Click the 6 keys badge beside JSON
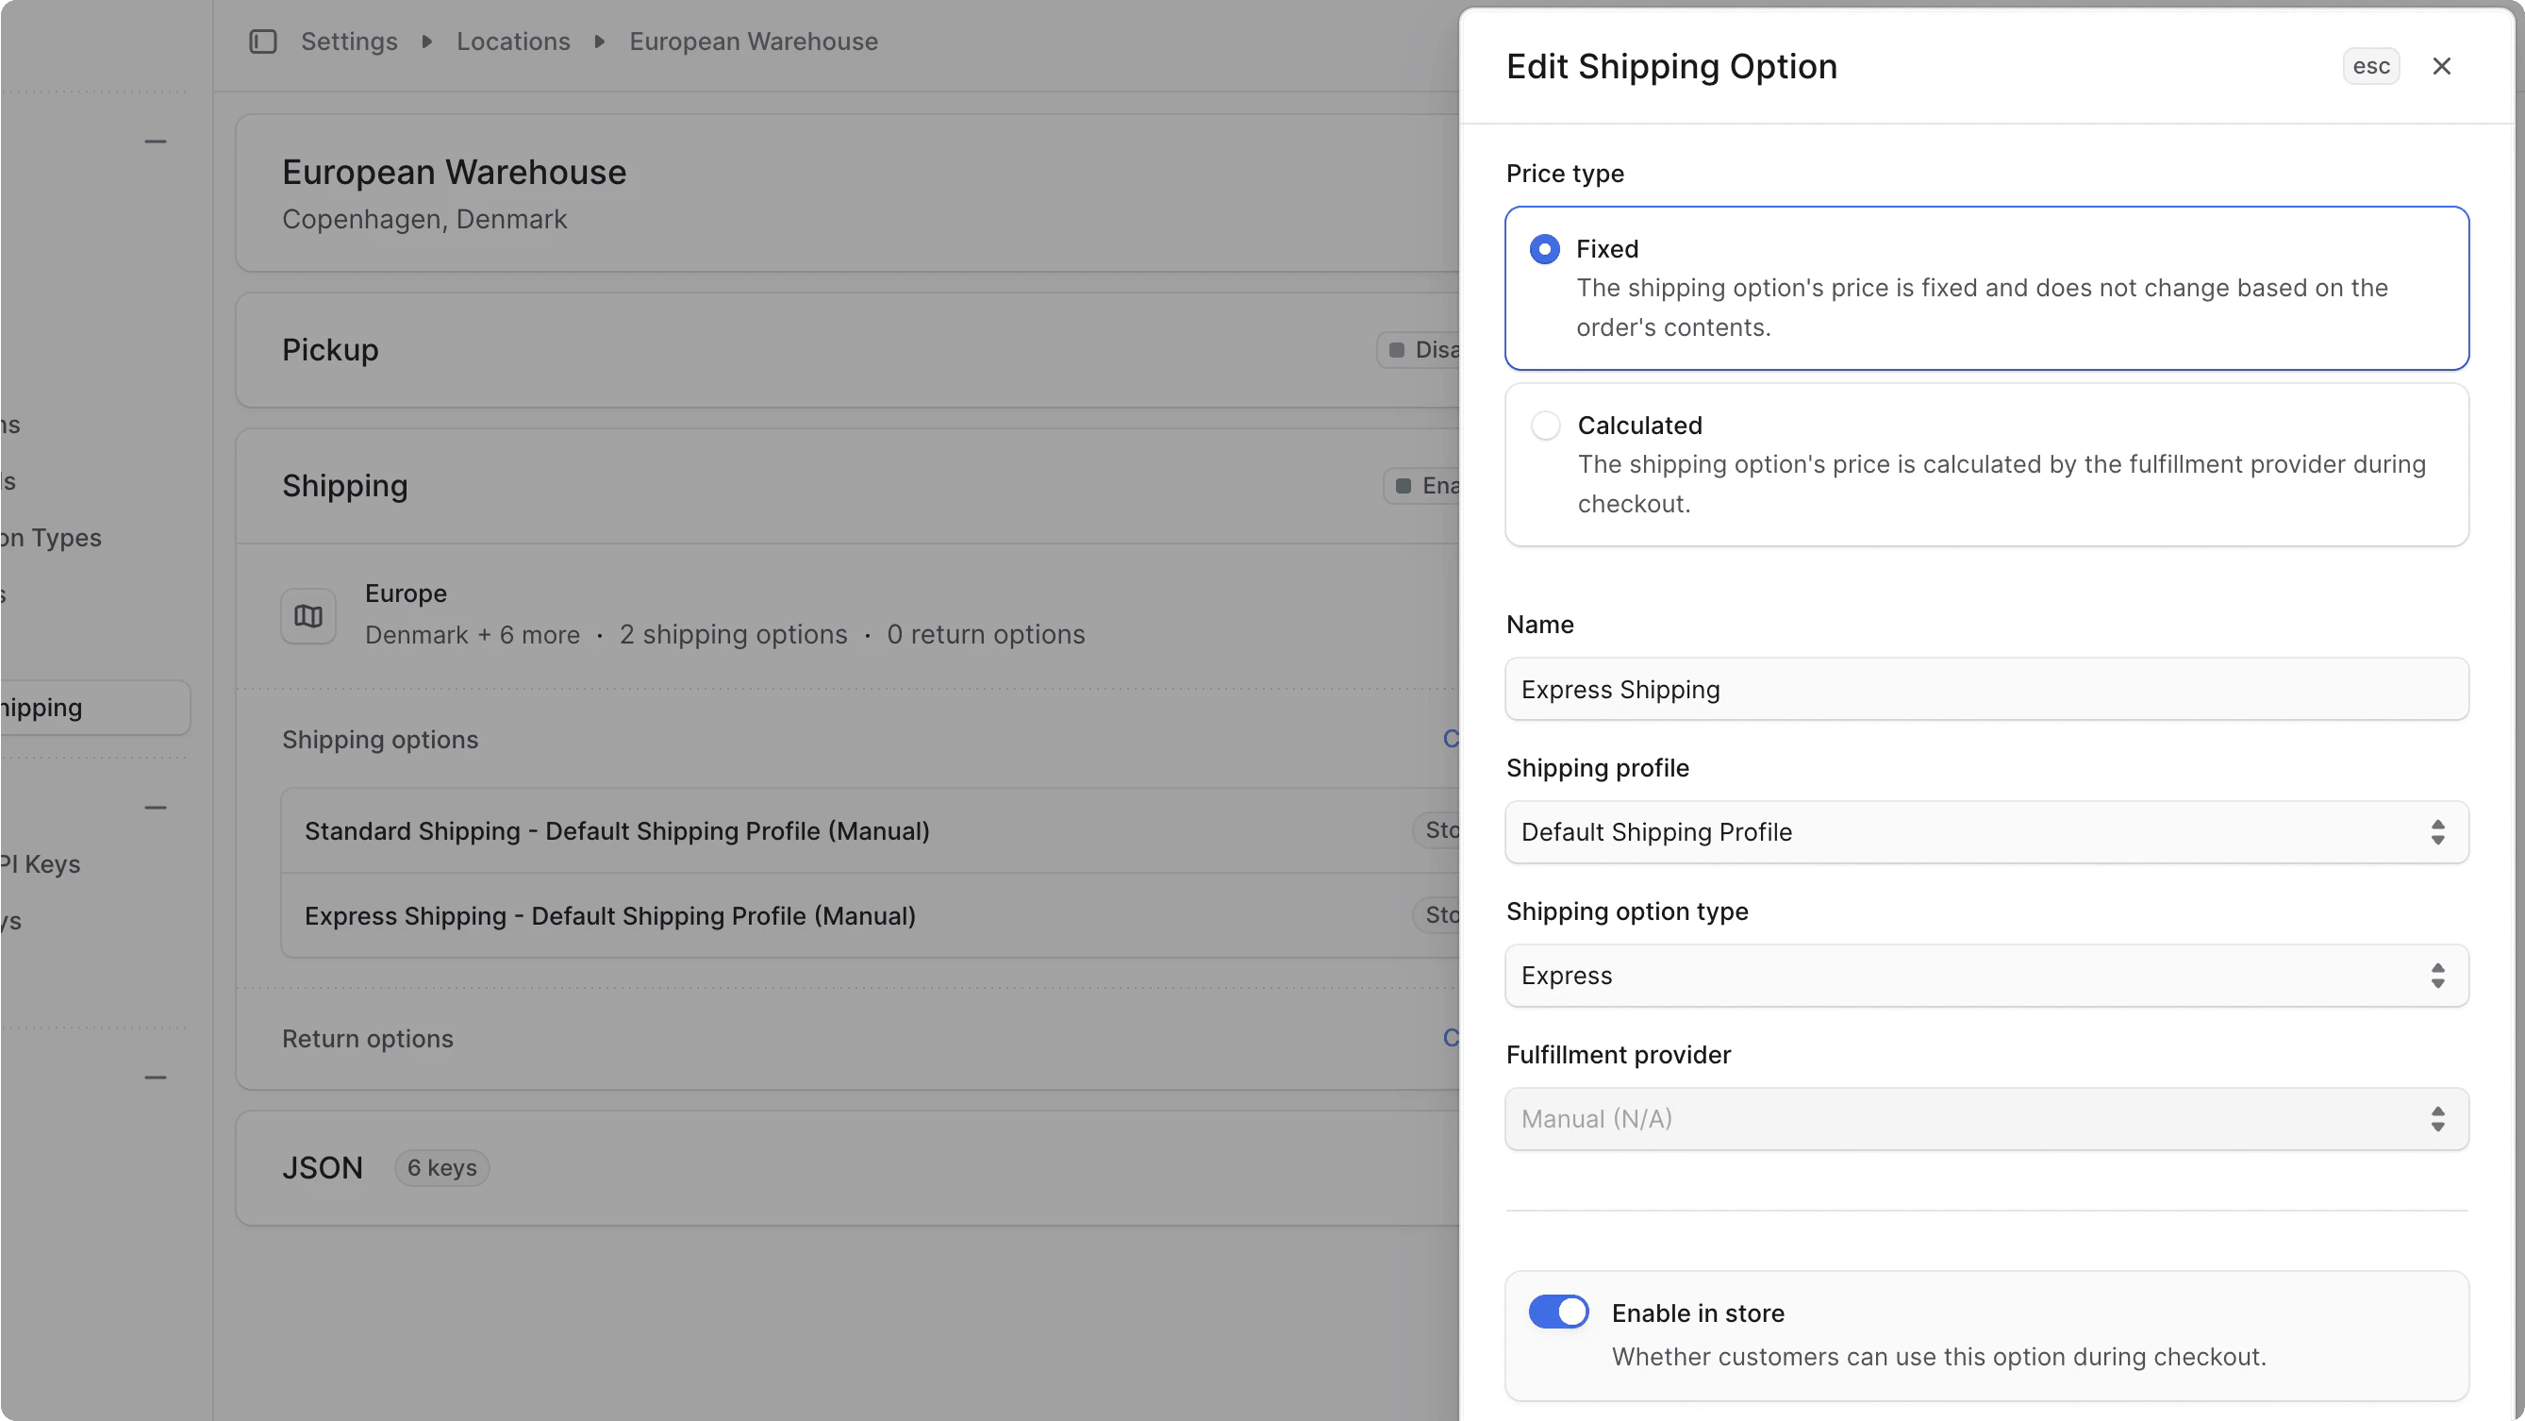Image resolution: width=2525 pixels, height=1421 pixels. [x=441, y=1167]
